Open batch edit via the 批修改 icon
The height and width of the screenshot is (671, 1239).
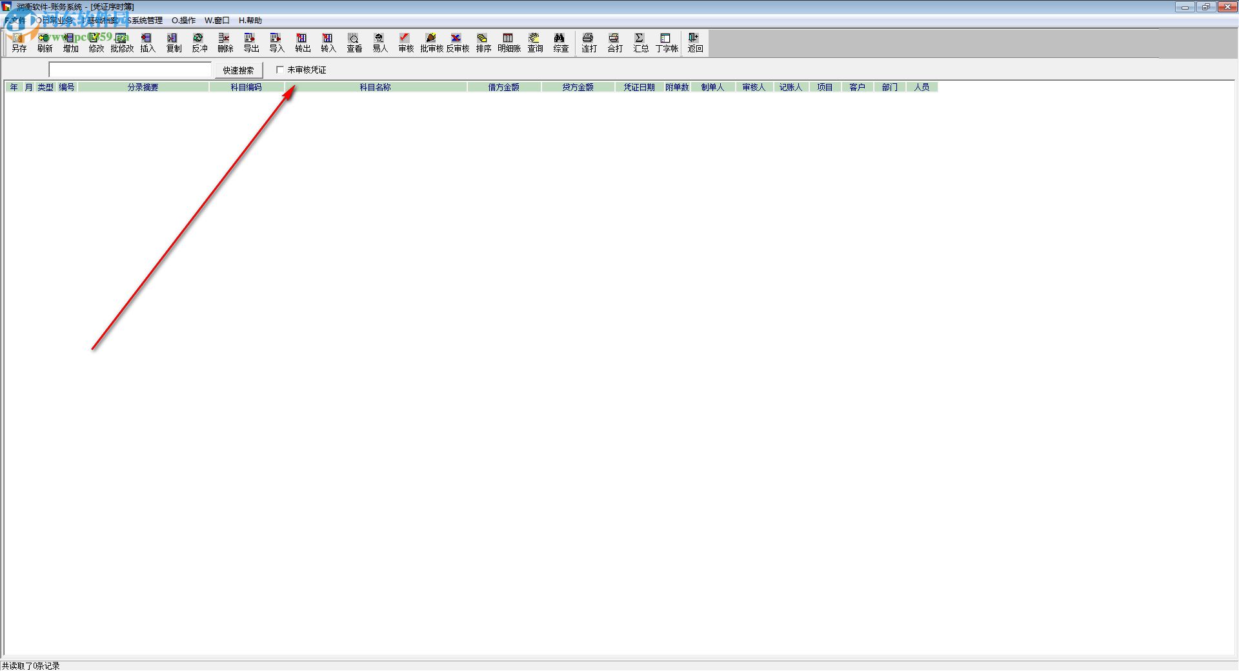pos(122,43)
